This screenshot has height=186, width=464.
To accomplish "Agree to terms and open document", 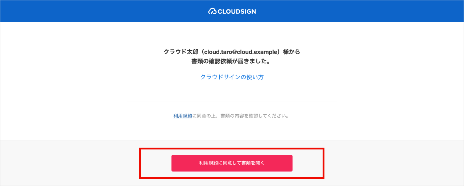I will pos(232,163).
